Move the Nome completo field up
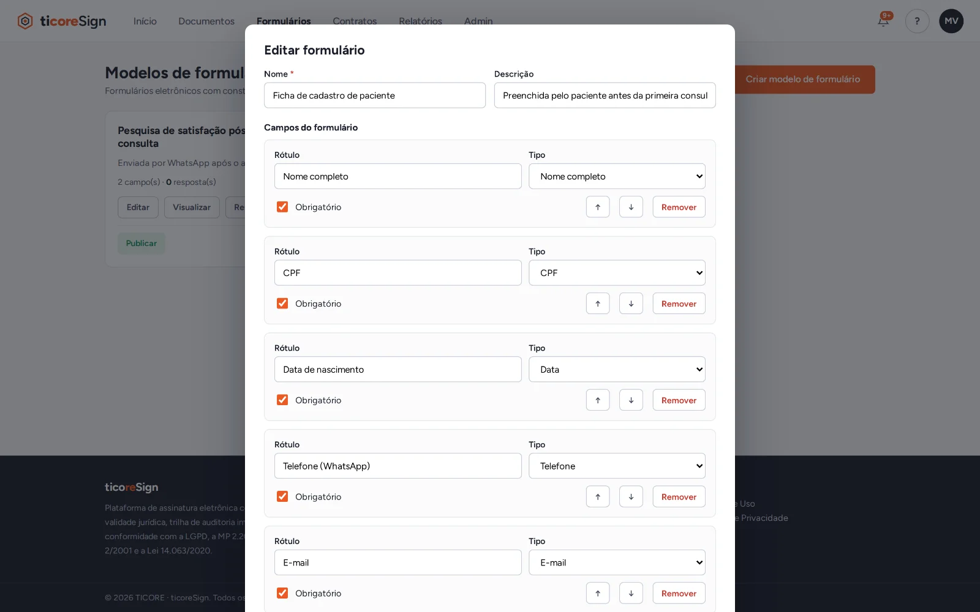 click(598, 207)
